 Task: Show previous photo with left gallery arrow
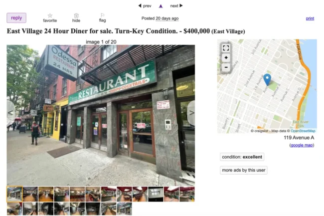10,113
